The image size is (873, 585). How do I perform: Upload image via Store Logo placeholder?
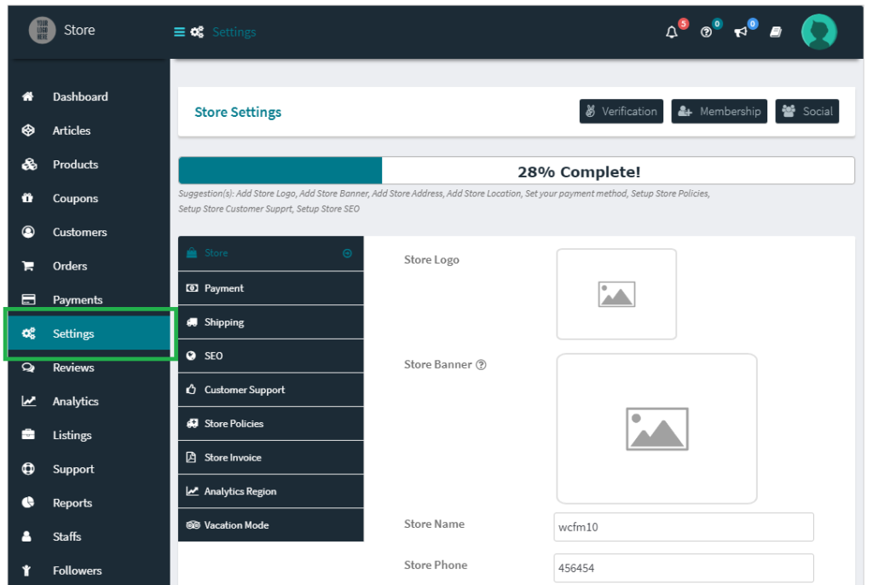pyautogui.click(x=616, y=294)
